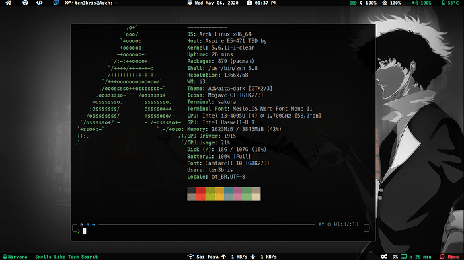Click the volume speaker icon

point(415,3)
